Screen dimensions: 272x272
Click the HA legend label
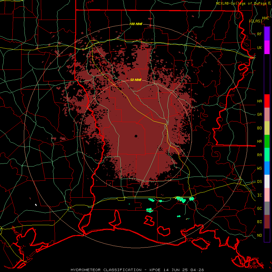click(x=259, y=101)
